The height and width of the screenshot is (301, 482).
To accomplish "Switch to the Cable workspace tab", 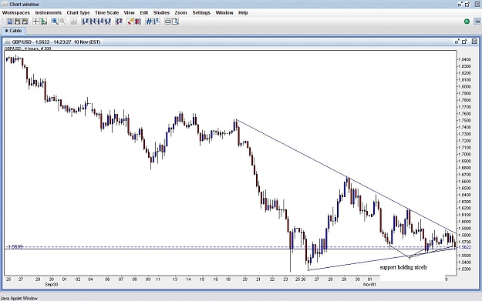I will point(13,31).
